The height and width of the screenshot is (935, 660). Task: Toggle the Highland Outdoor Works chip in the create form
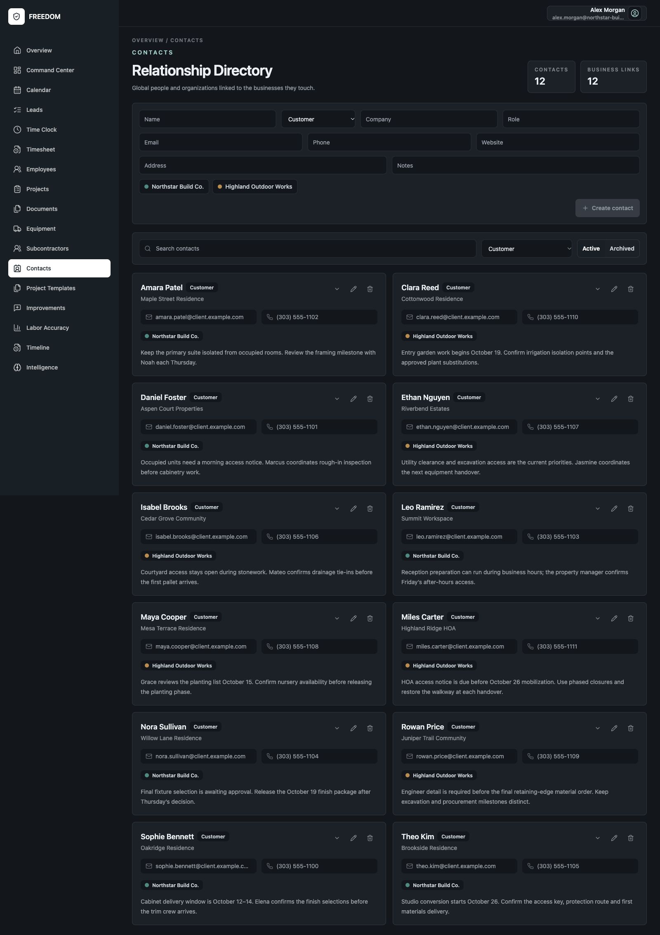pos(255,187)
